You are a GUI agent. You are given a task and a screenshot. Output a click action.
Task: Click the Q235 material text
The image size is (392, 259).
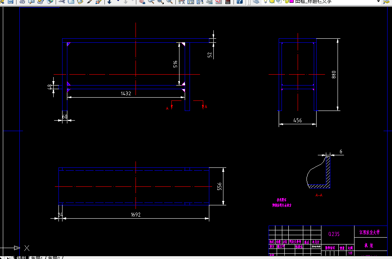point(334,234)
